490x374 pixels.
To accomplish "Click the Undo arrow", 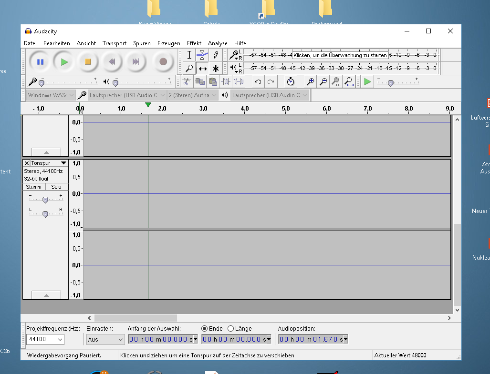I will pos(258,82).
